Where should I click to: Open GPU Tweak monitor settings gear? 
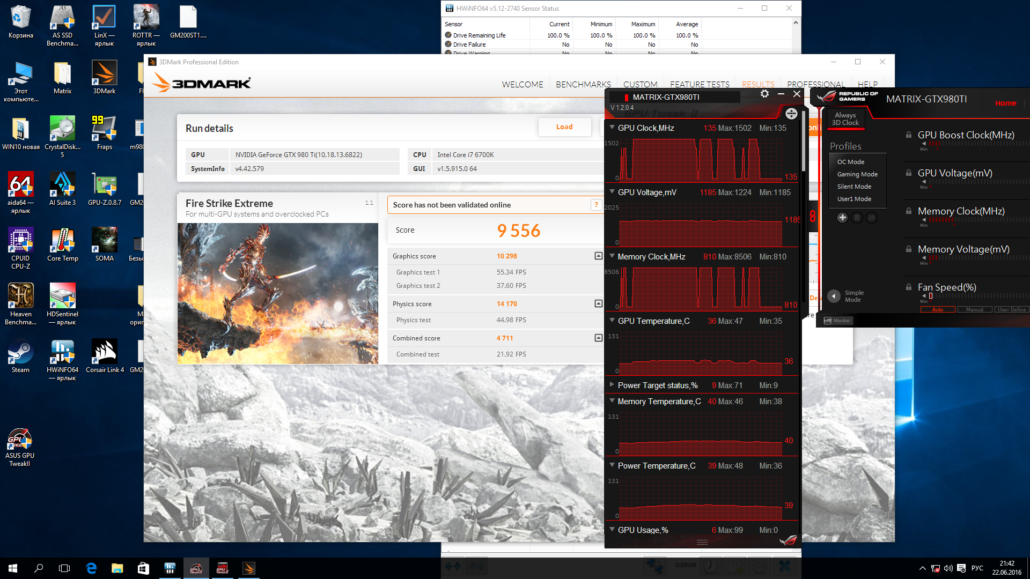coord(764,94)
